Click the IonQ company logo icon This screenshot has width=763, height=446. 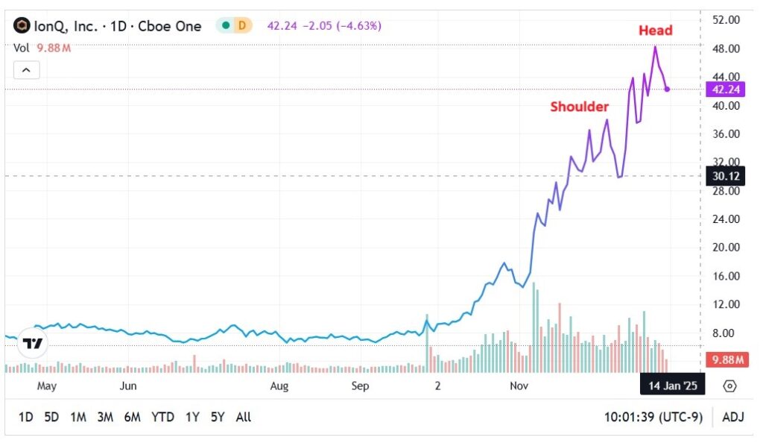tap(22, 25)
